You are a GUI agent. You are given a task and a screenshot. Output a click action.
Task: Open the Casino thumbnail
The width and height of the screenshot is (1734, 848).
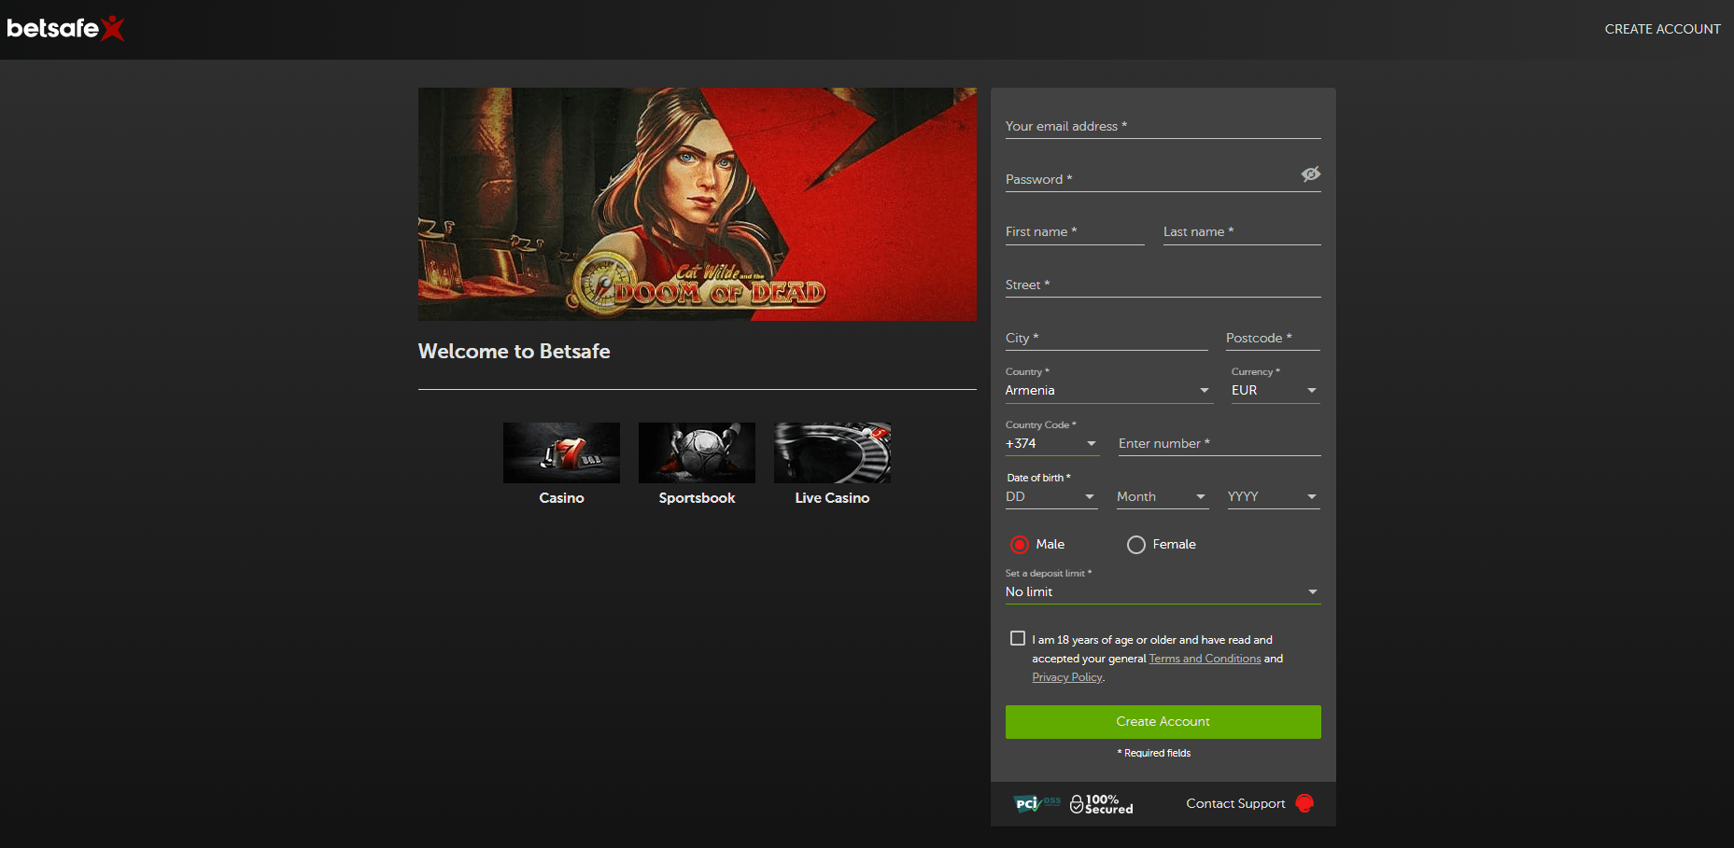561,452
